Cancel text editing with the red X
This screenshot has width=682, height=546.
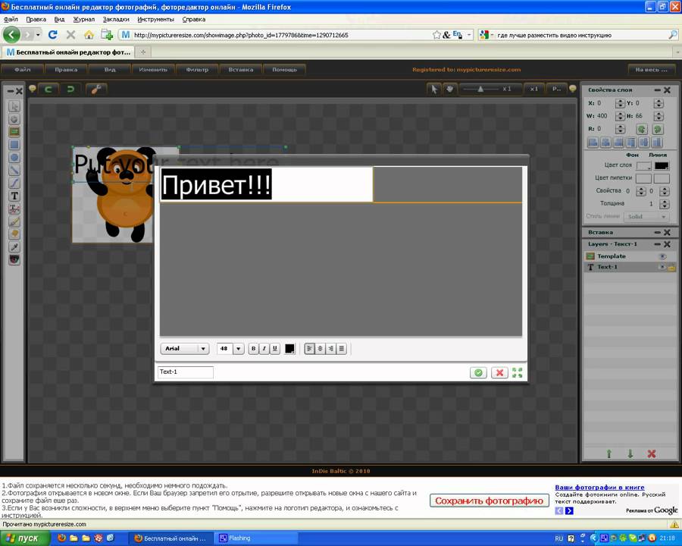click(499, 372)
